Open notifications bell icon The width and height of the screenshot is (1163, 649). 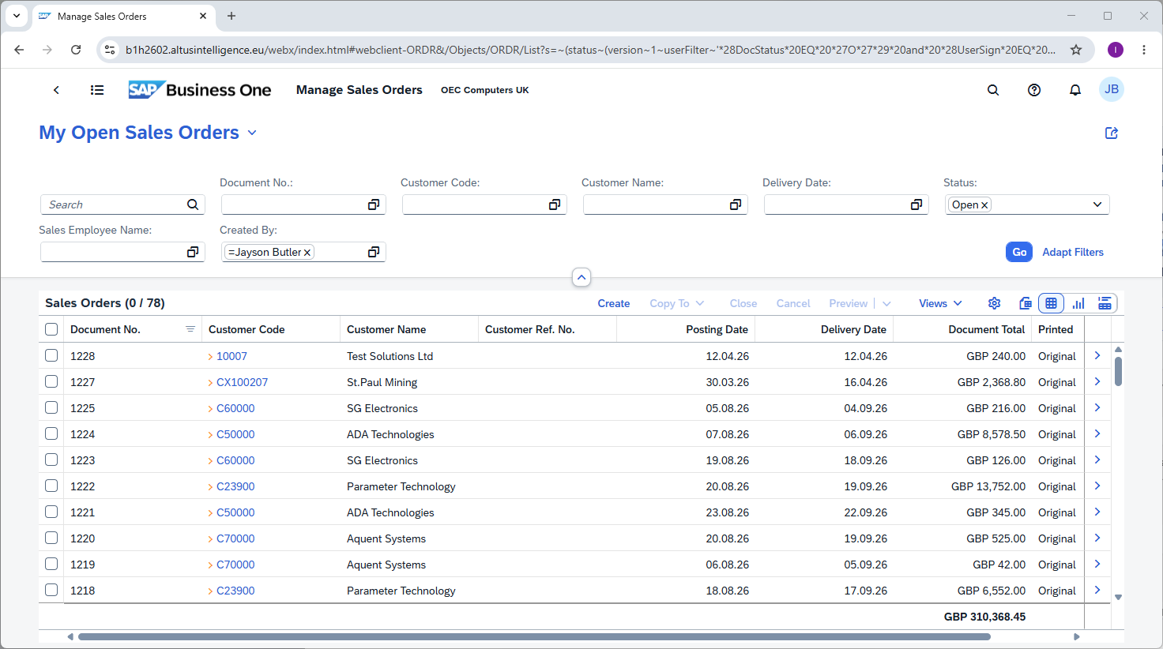pyautogui.click(x=1075, y=90)
